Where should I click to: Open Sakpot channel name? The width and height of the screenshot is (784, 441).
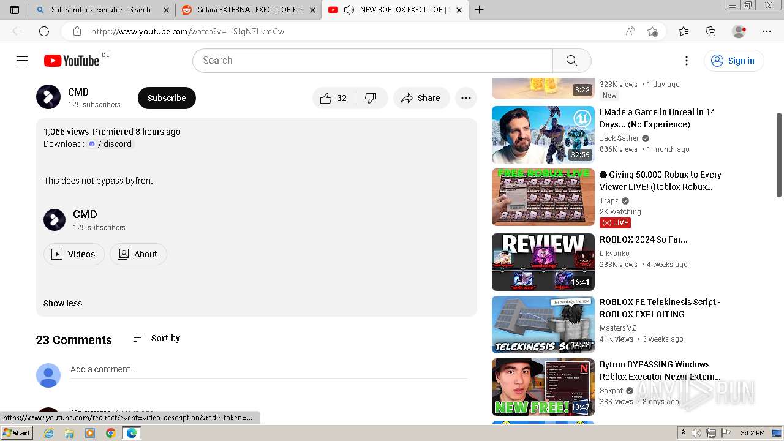click(611, 391)
